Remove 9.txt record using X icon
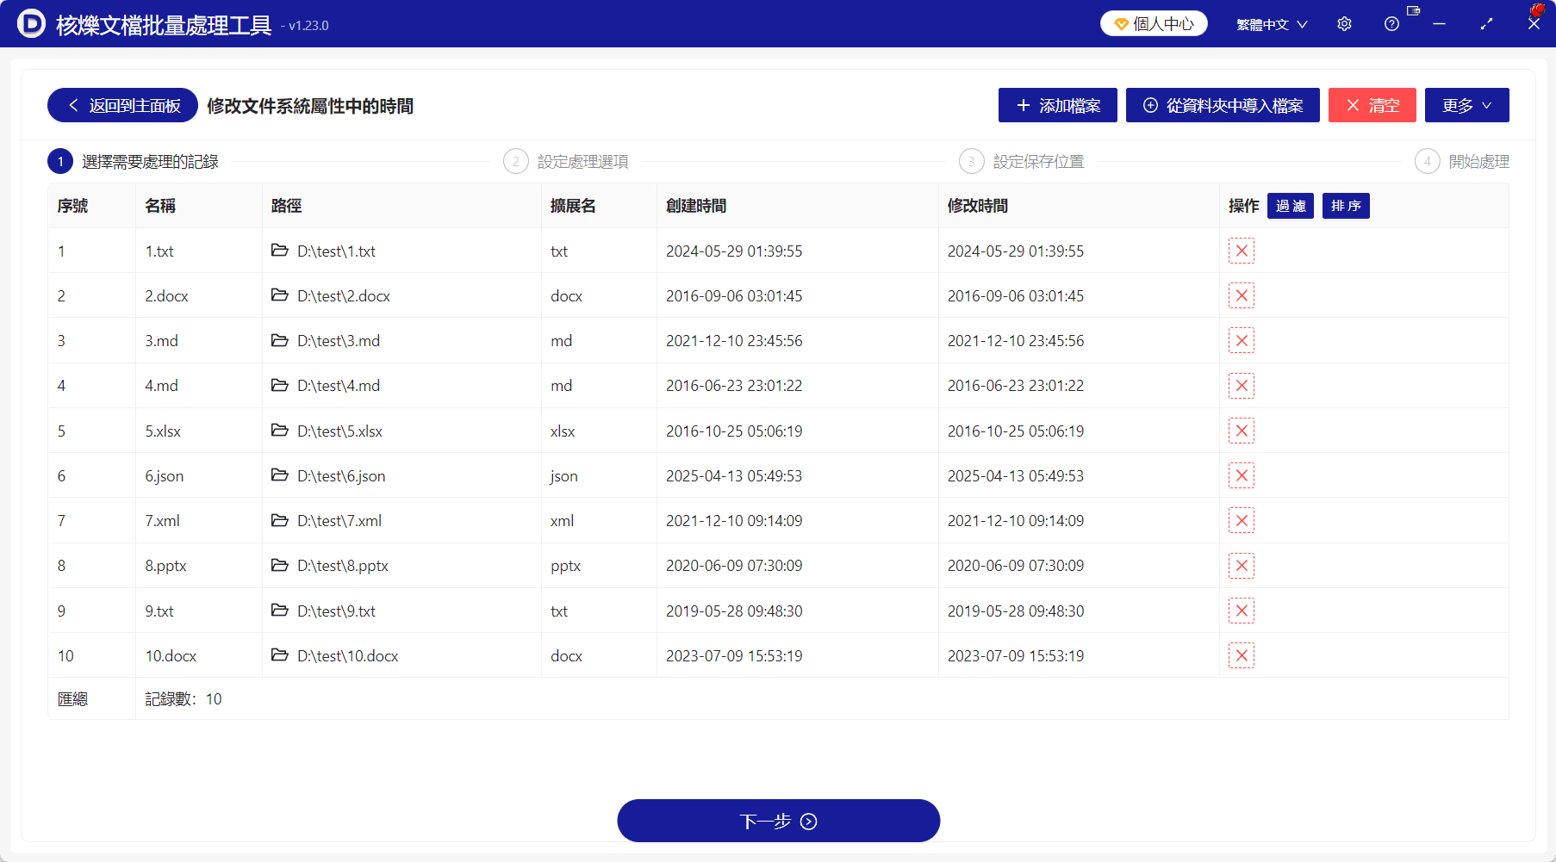1556x862 pixels. (1241, 611)
